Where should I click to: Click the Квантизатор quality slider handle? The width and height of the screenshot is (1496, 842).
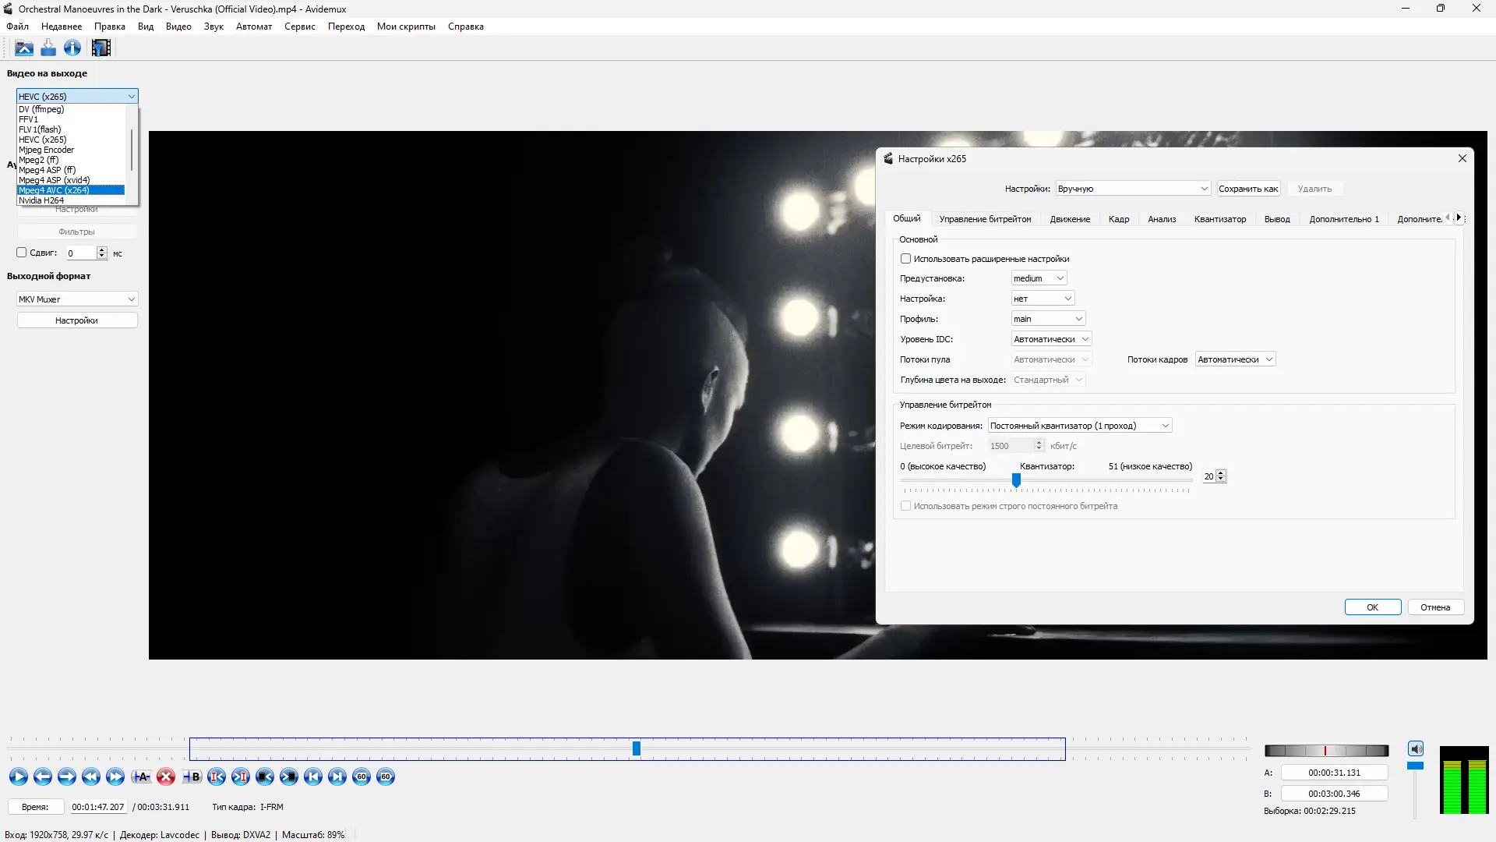pyautogui.click(x=1016, y=480)
